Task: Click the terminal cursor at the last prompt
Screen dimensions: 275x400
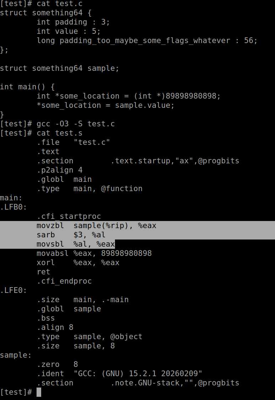Action: tap(39, 392)
